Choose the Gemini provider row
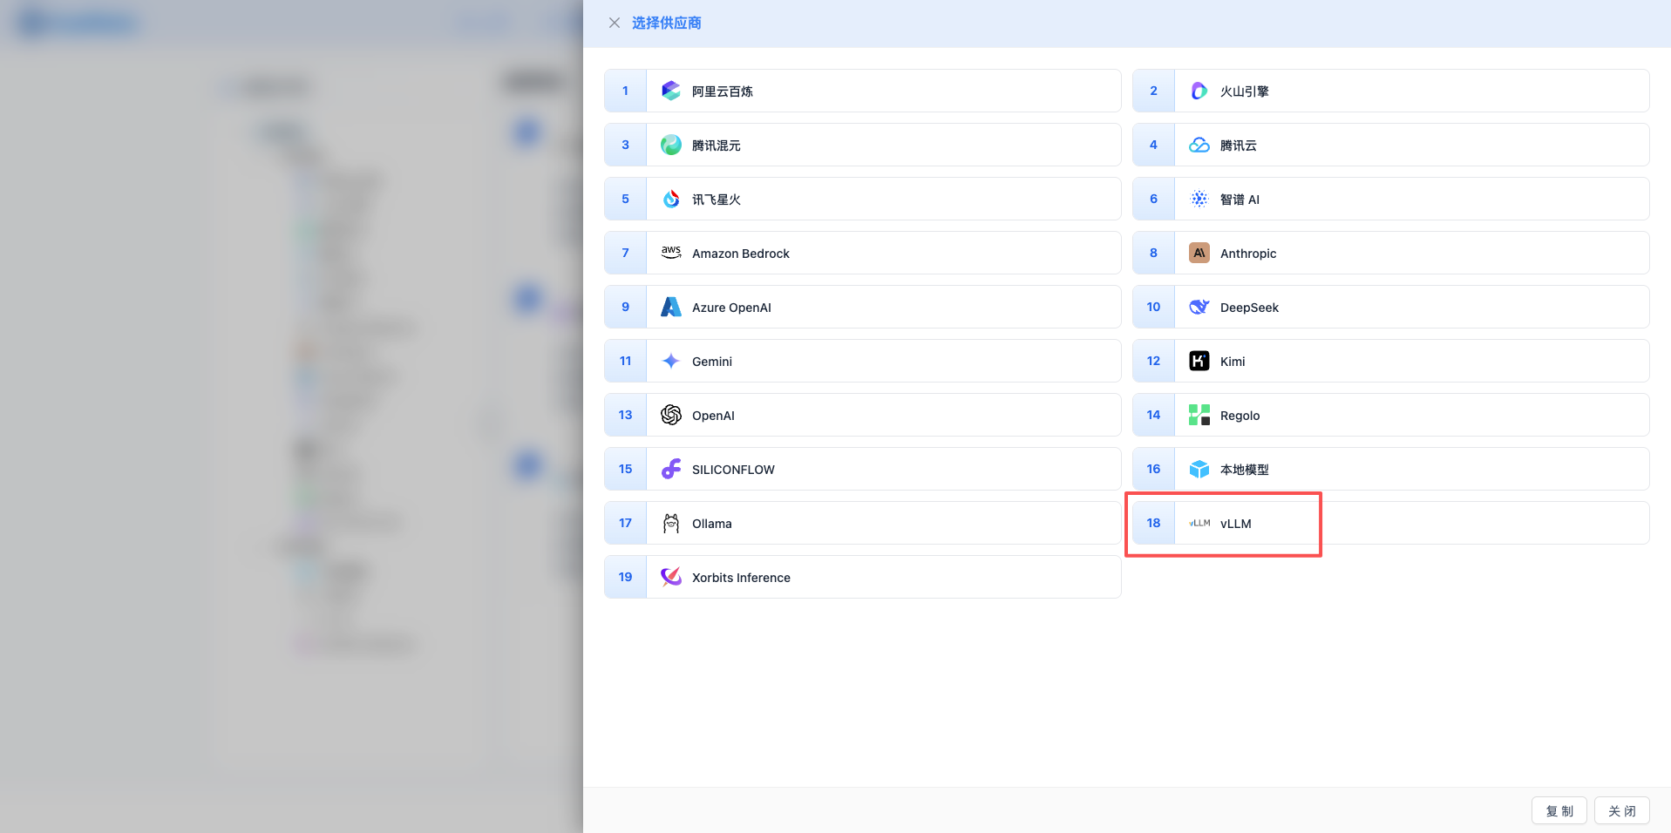This screenshot has width=1671, height=833. 862,361
